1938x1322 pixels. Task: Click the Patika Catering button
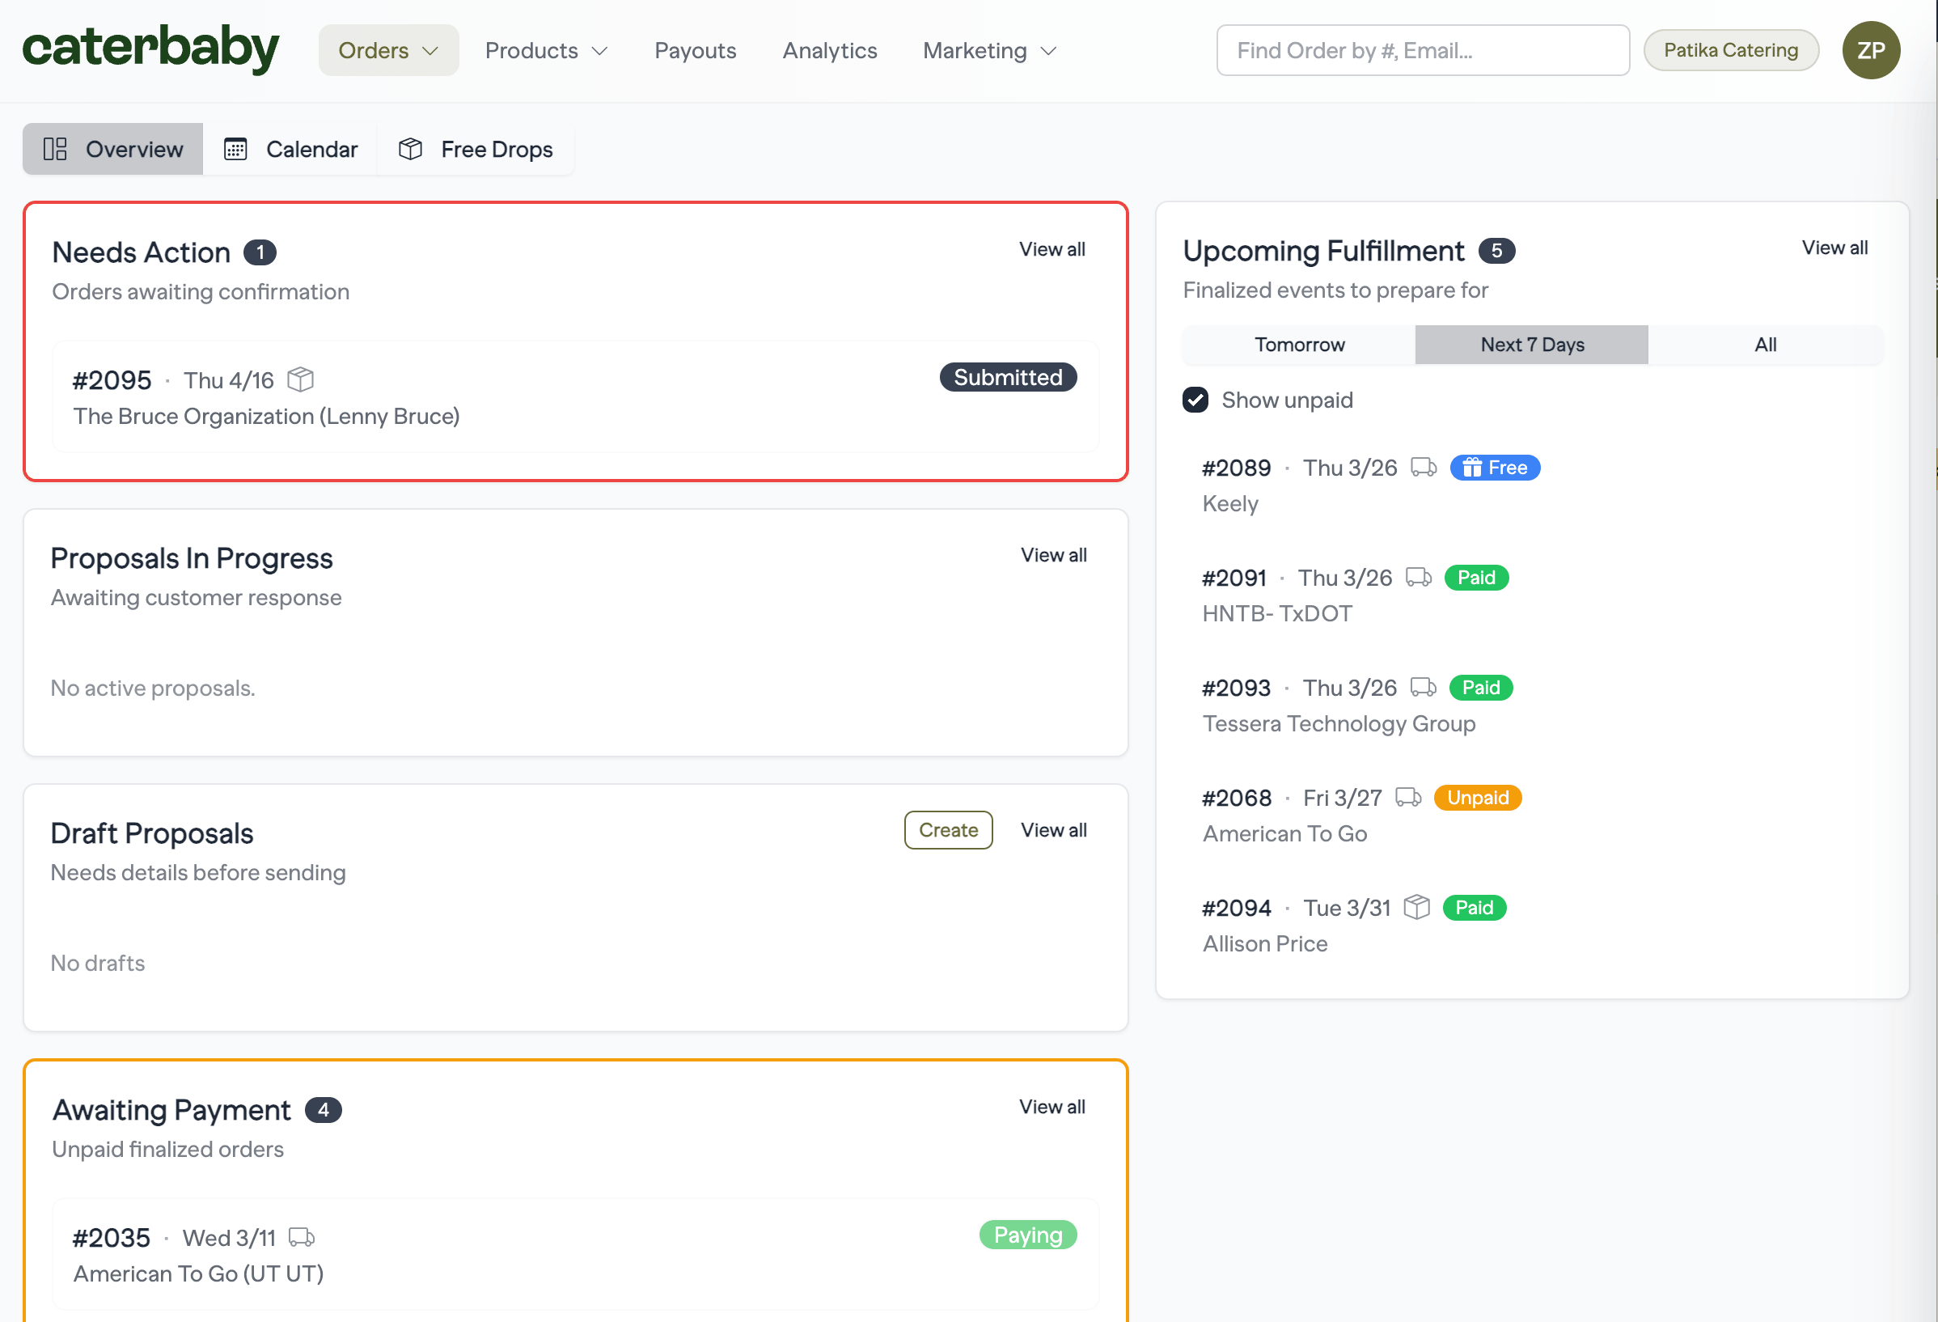pos(1731,50)
